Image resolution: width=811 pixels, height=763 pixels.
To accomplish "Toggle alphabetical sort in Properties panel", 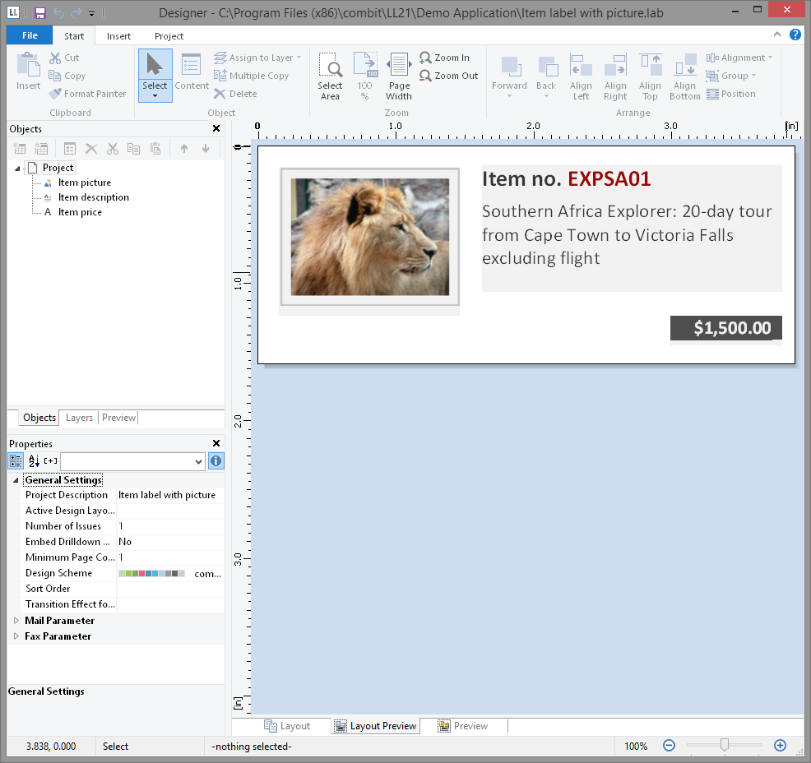I will click(34, 461).
